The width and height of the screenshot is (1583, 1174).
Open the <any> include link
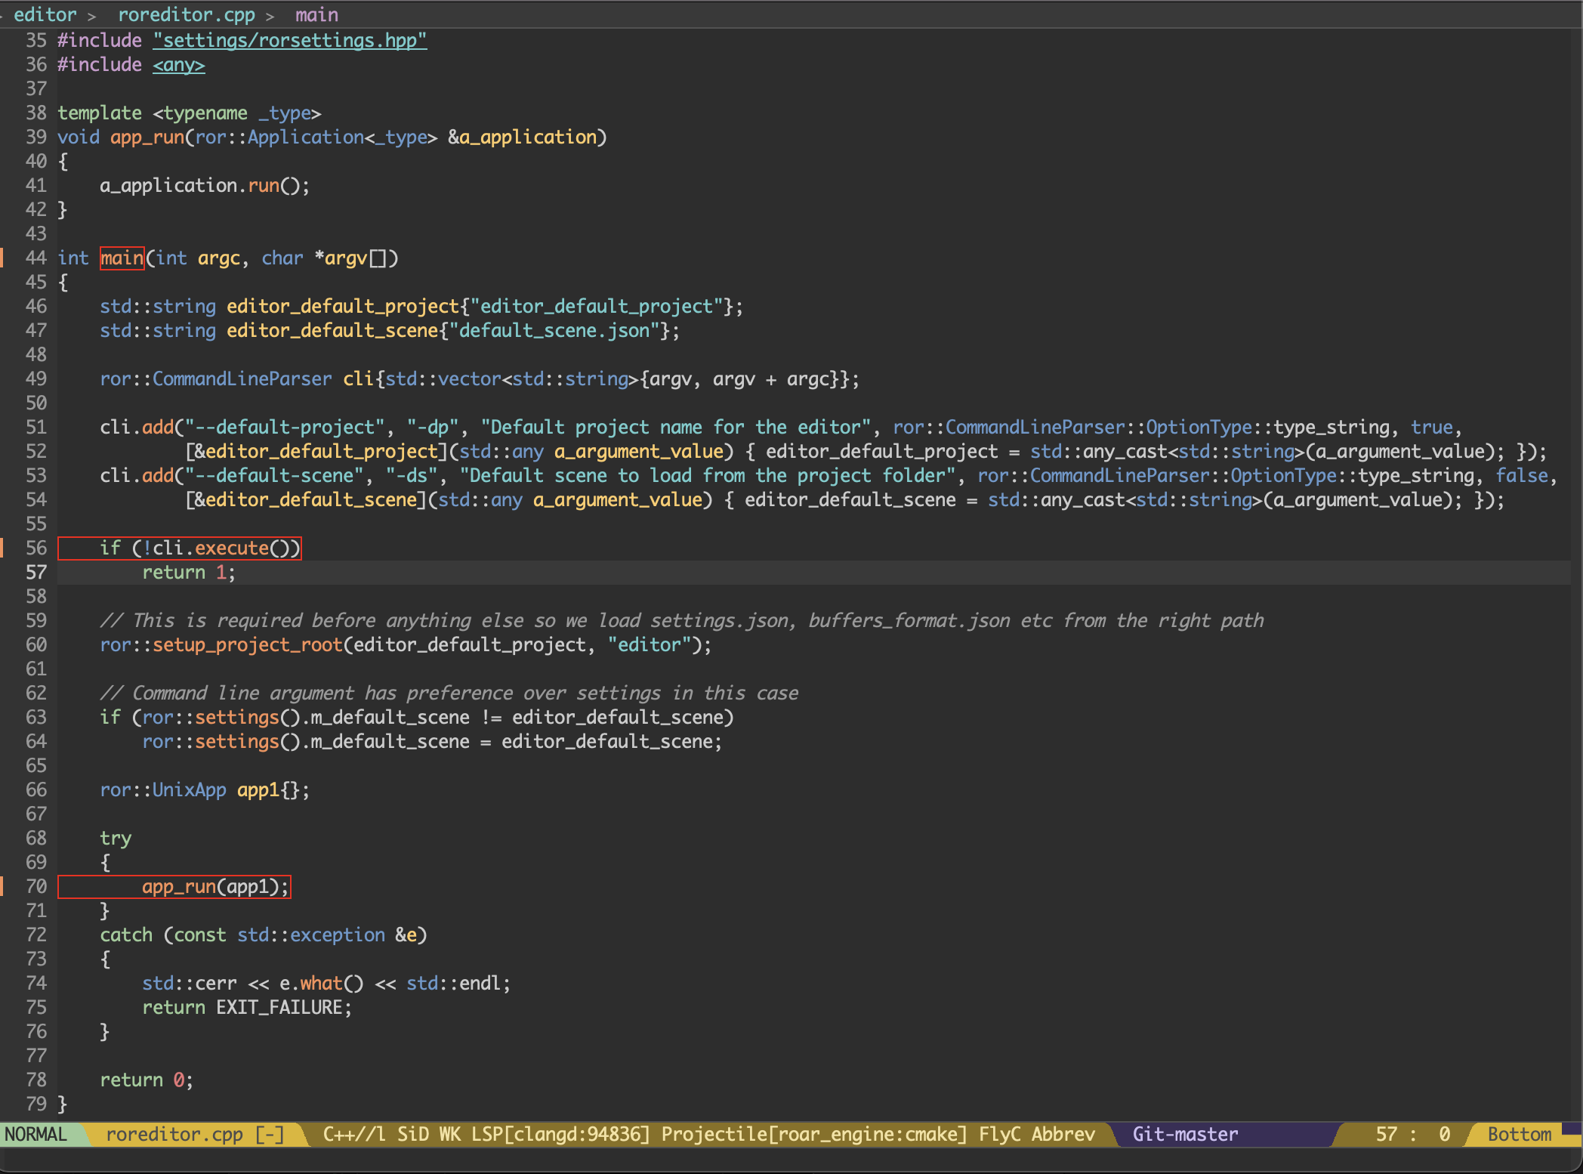click(x=178, y=65)
